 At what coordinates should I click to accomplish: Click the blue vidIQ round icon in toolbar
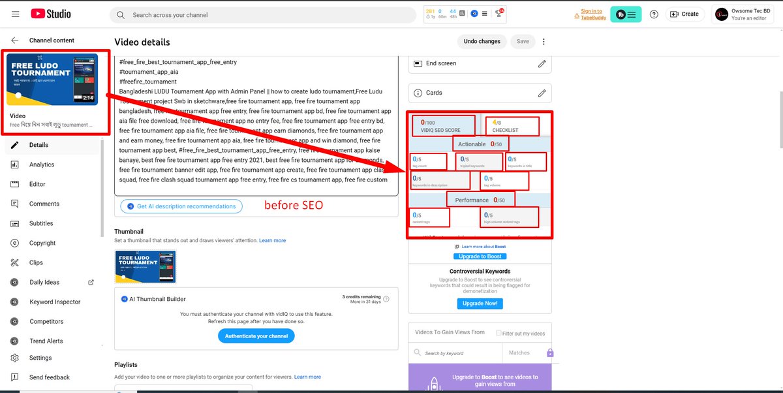click(474, 13)
